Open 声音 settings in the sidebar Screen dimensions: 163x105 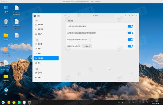(x=46, y=49)
